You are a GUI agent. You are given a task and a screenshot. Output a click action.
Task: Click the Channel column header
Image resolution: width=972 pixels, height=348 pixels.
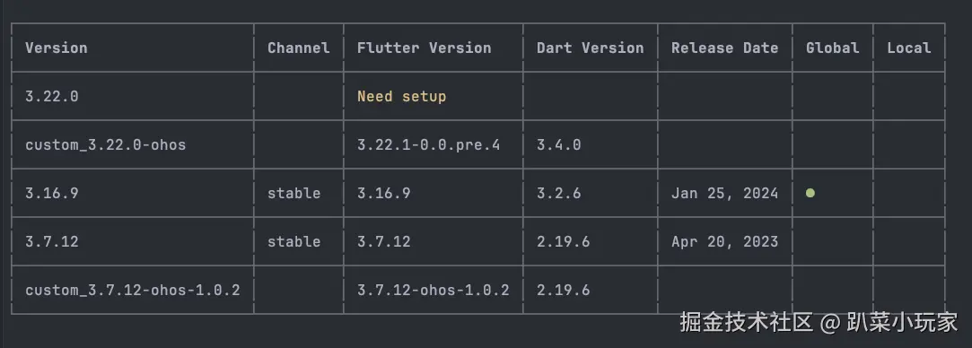(298, 48)
